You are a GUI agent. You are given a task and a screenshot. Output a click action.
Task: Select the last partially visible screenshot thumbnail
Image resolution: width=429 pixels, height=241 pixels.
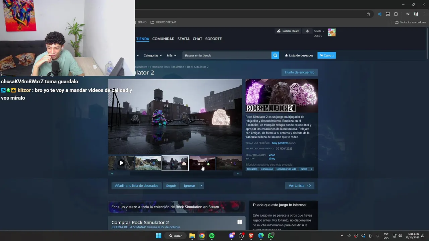229,163
